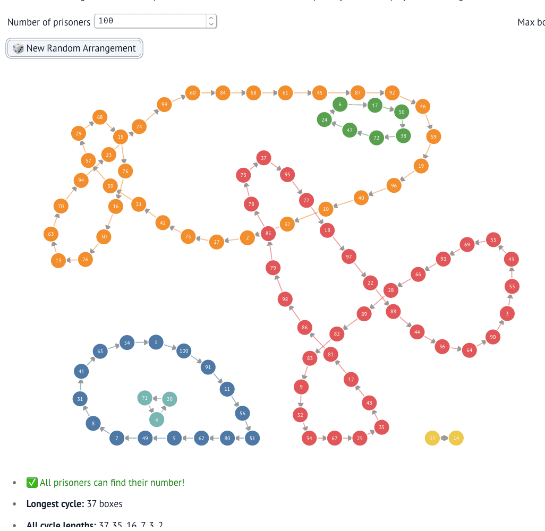Click the New Random Arrangement button

[74, 48]
